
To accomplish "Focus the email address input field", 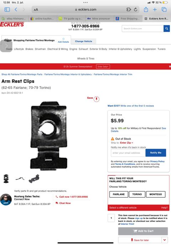I will pos(128,153).
